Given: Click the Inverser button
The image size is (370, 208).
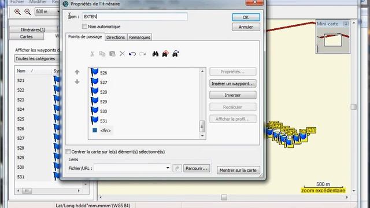Looking at the screenshot, I should (232, 95).
